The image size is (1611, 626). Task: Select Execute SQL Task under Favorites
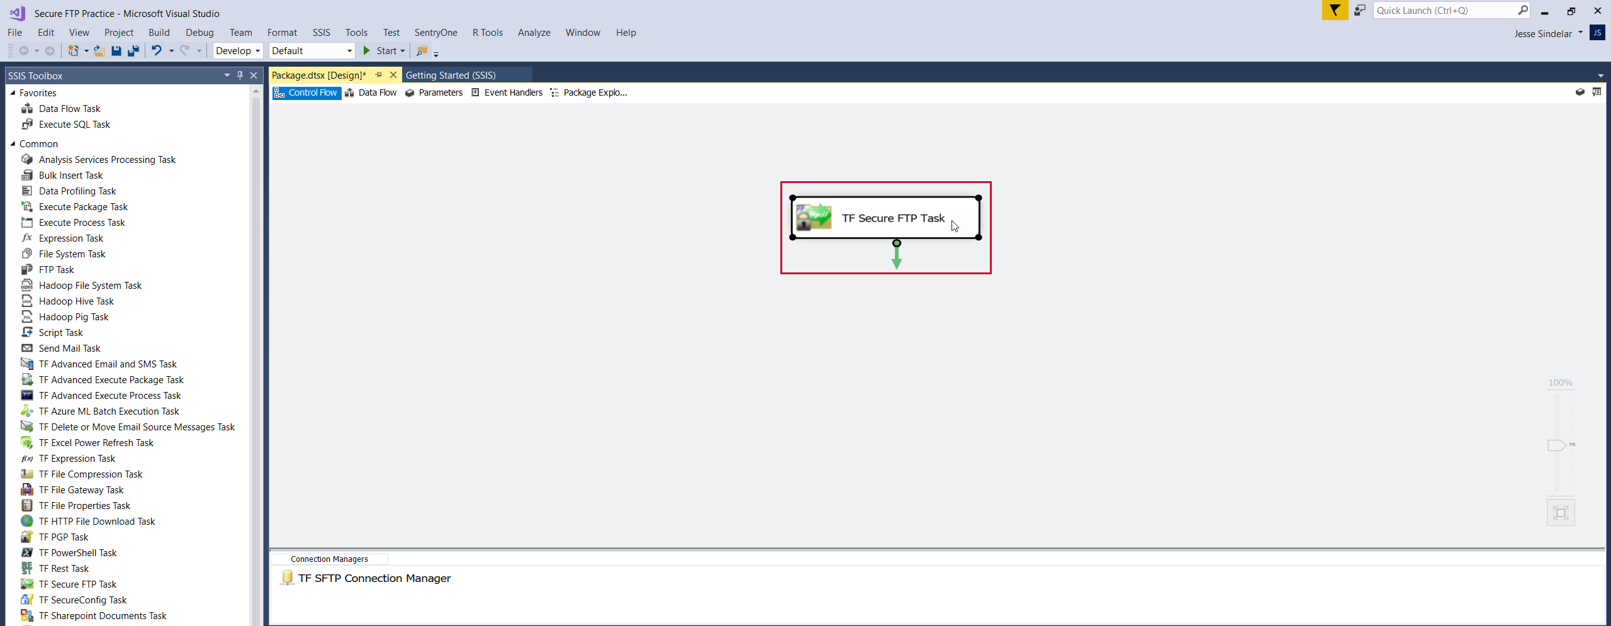coord(74,124)
